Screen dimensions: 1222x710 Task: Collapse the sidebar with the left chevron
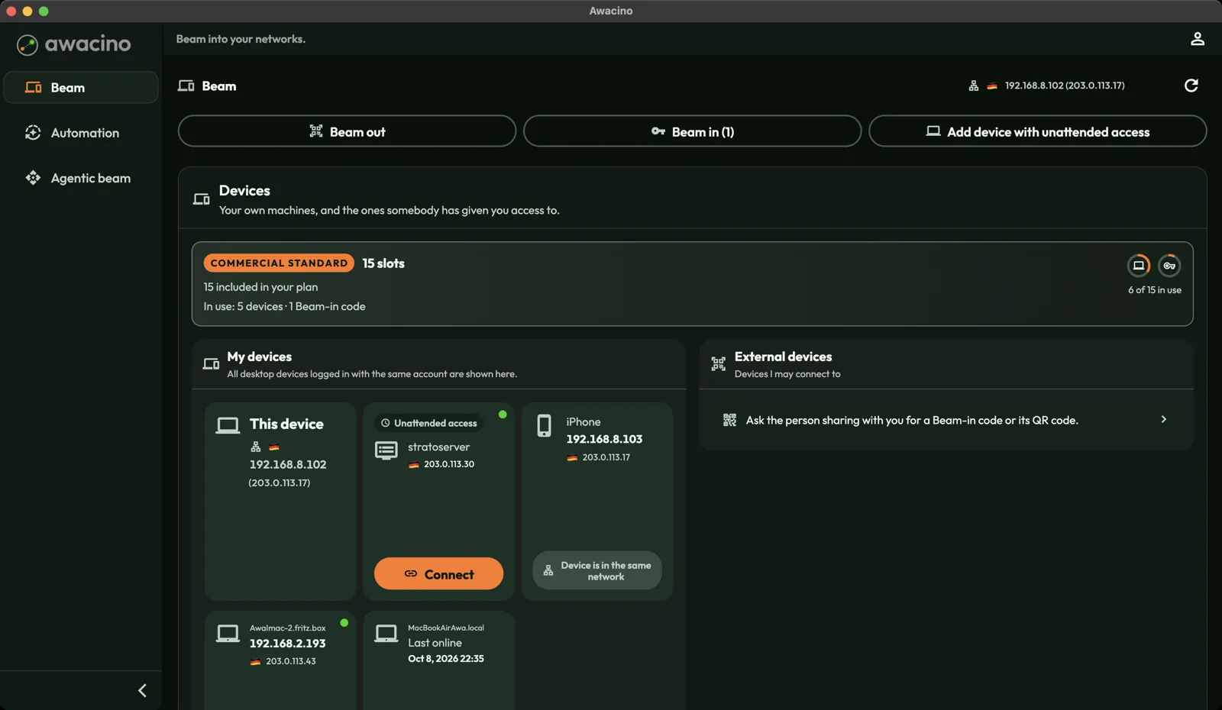(142, 691)
